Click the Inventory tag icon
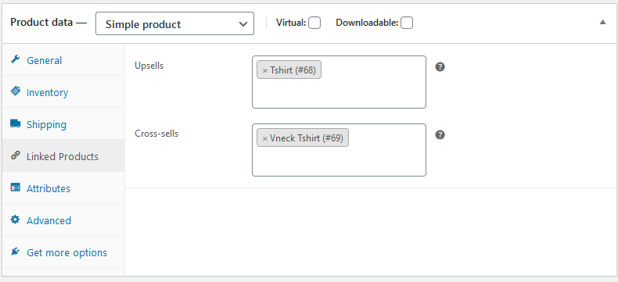The height and width of the screenshot is (282, 618). (x=15, y=91)
